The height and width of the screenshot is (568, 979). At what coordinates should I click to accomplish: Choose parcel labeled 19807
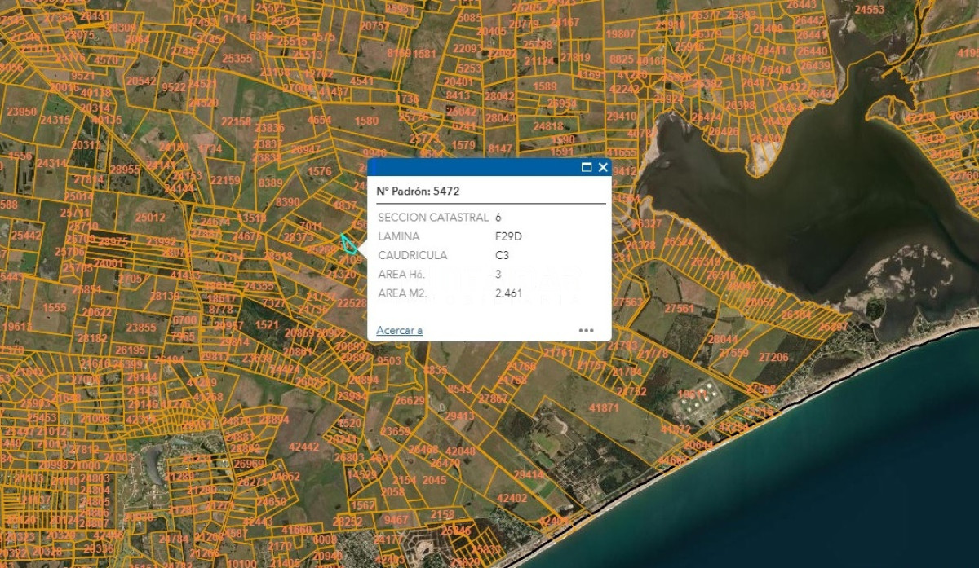[621, 33]
